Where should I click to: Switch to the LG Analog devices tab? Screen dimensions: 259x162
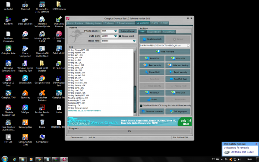93,23
